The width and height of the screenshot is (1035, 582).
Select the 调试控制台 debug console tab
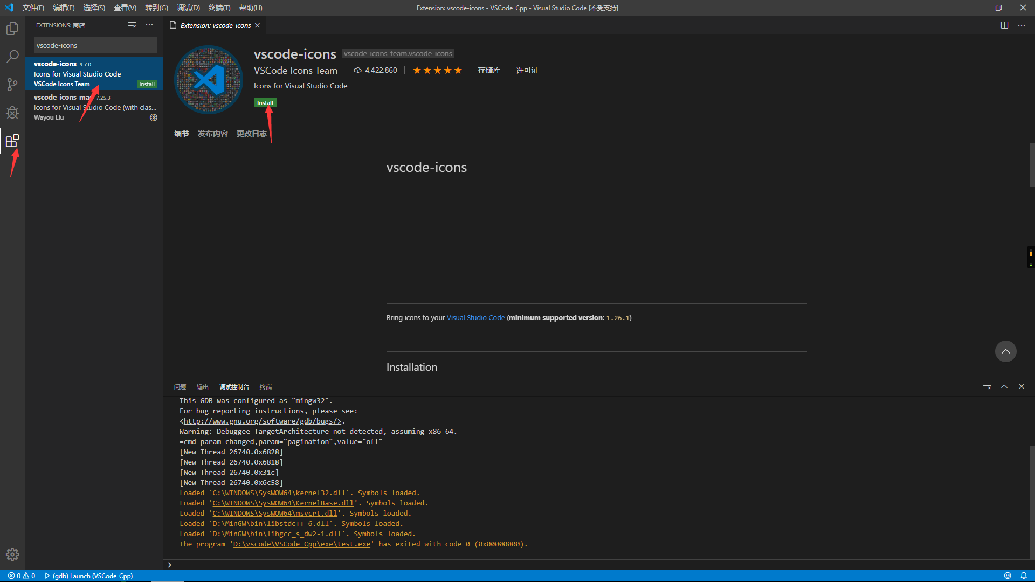pyautogui.click(x=234, y=387)
